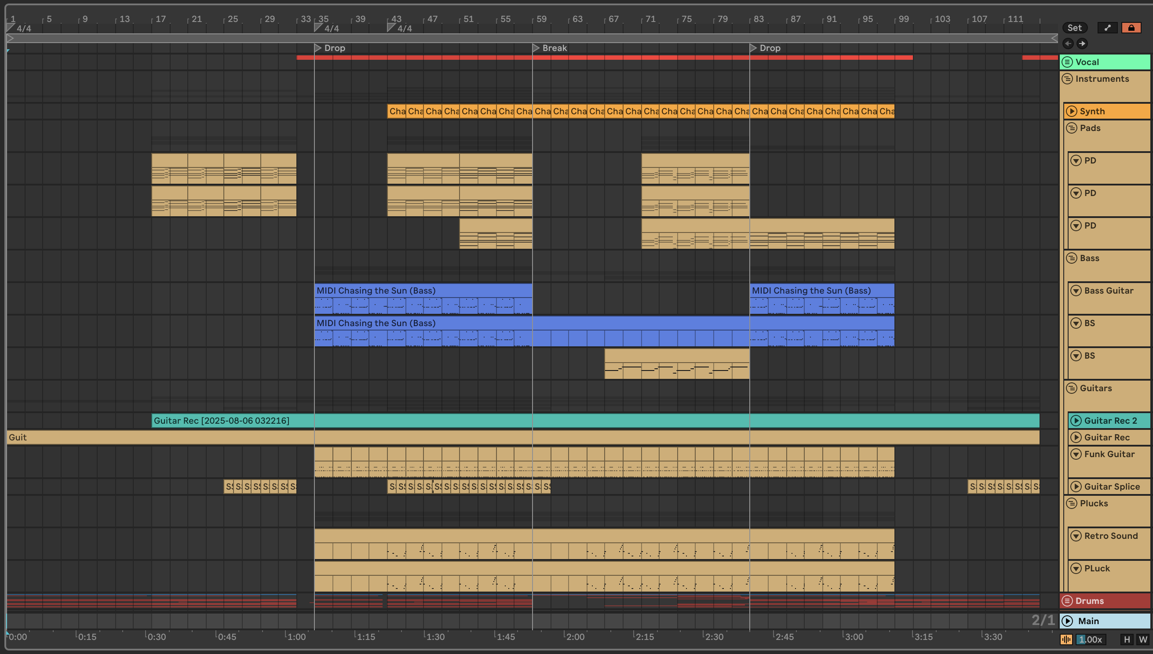Collapse the Instruments group track

(1068, 79)
